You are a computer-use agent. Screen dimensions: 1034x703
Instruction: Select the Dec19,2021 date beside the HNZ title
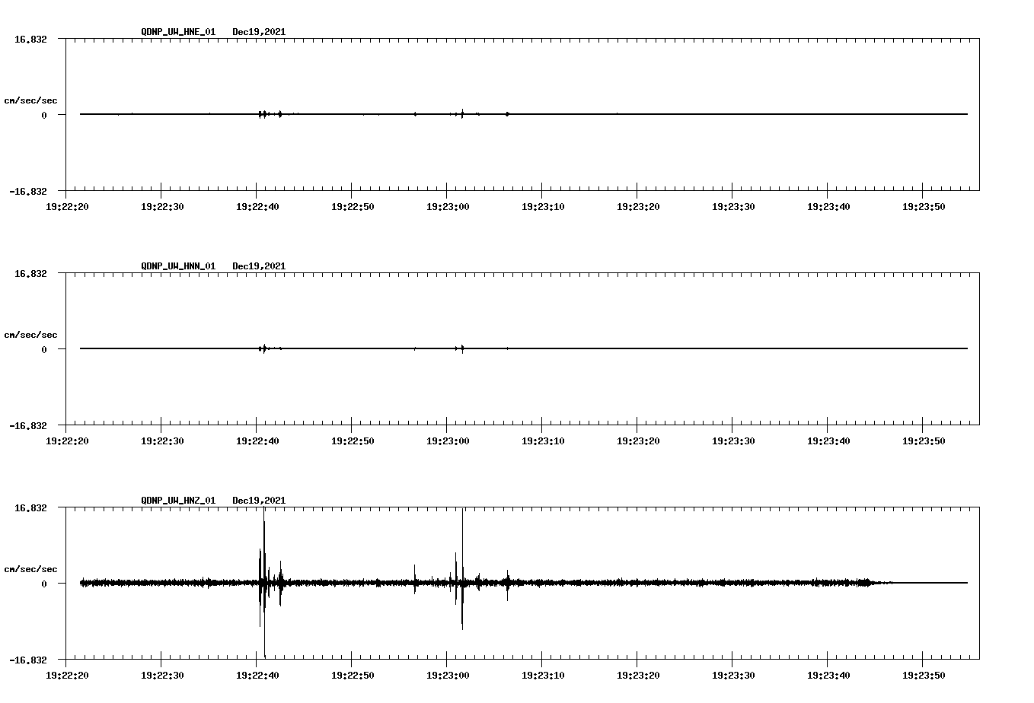tap(259, 501)
